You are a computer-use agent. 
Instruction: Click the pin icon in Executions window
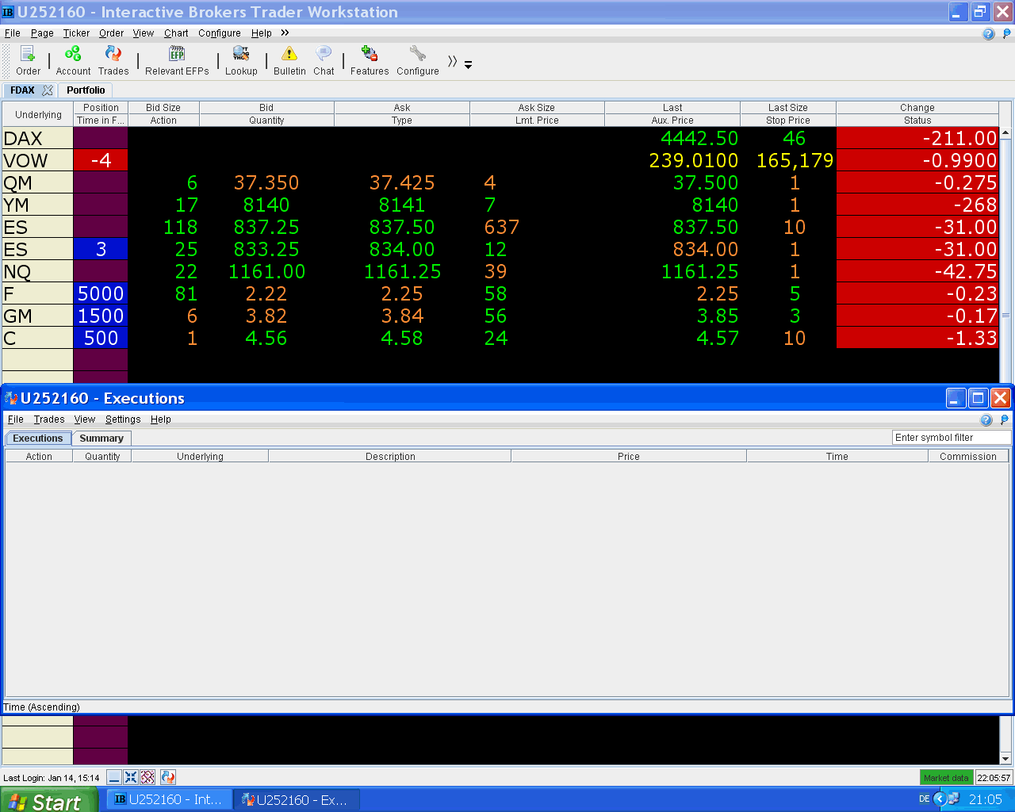(x=1005, y=419)
